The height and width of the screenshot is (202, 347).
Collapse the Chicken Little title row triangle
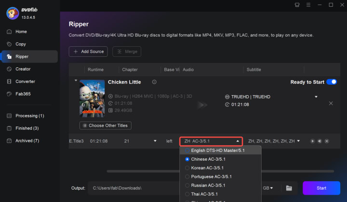[76, 81]
